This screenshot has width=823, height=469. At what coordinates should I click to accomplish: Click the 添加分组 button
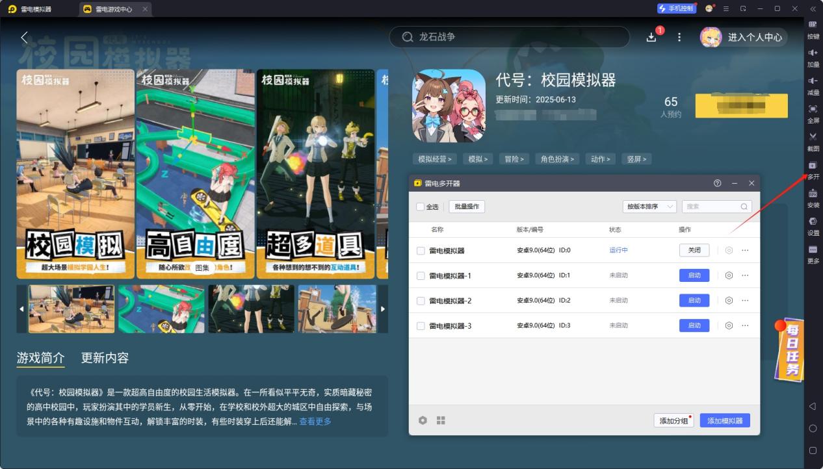click(673, 420)
